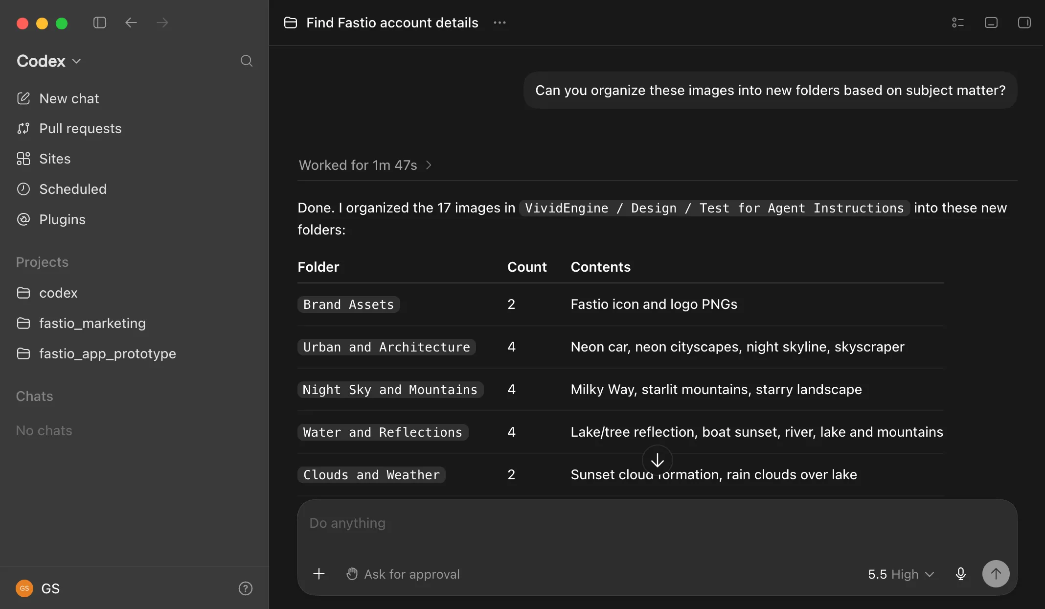This screenshot has height=609, width=1045.
Task: Click the folder icon beside chat title
Action: (x=291, y=23)
